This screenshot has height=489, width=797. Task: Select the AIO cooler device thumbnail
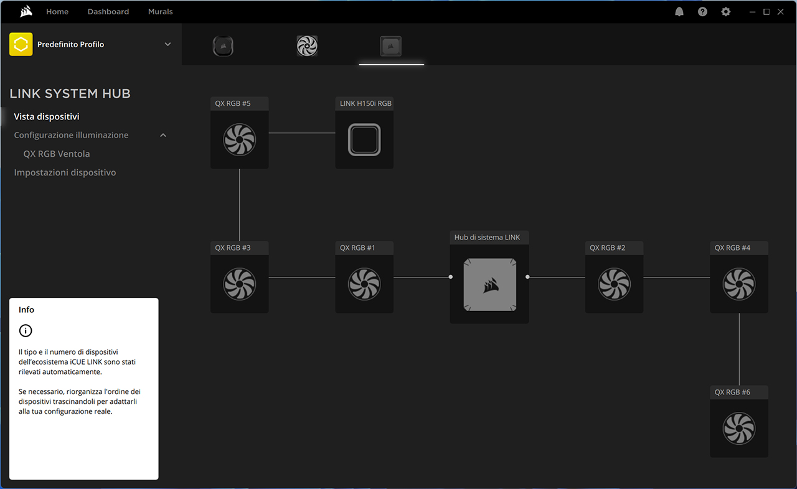click(223, 46)
